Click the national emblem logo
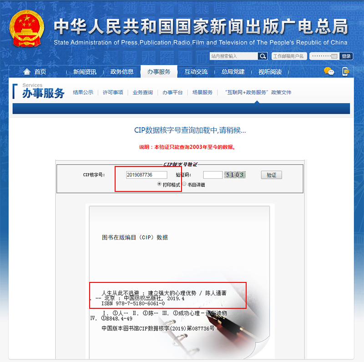The image size is (364, 362). point(27,28)
